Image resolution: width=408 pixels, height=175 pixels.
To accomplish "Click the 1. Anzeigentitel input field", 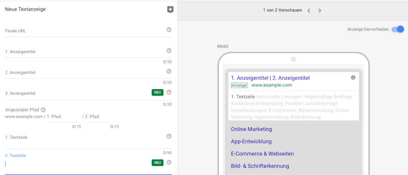I will point(88,52).
